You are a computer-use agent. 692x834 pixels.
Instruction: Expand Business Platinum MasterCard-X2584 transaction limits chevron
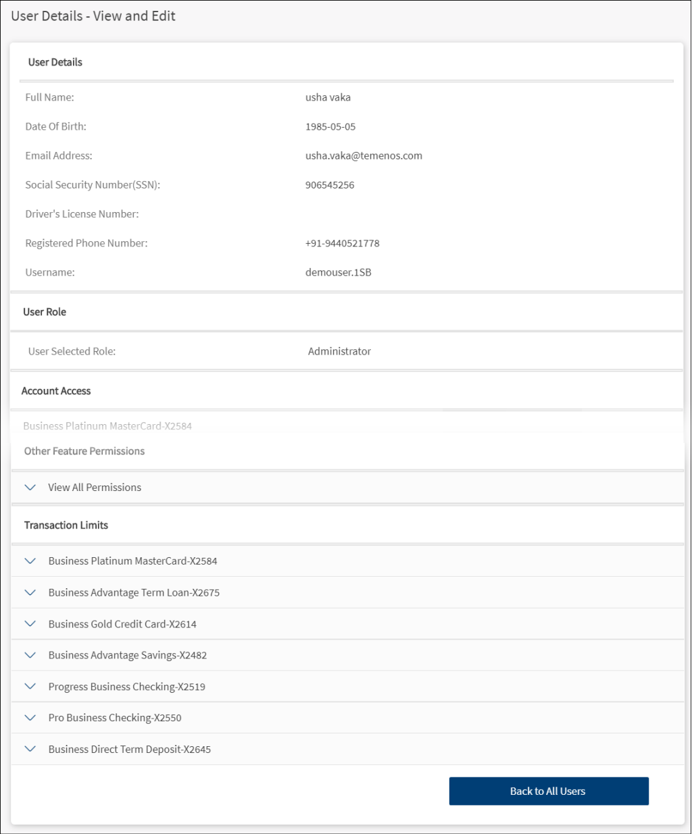coord(30,561)
